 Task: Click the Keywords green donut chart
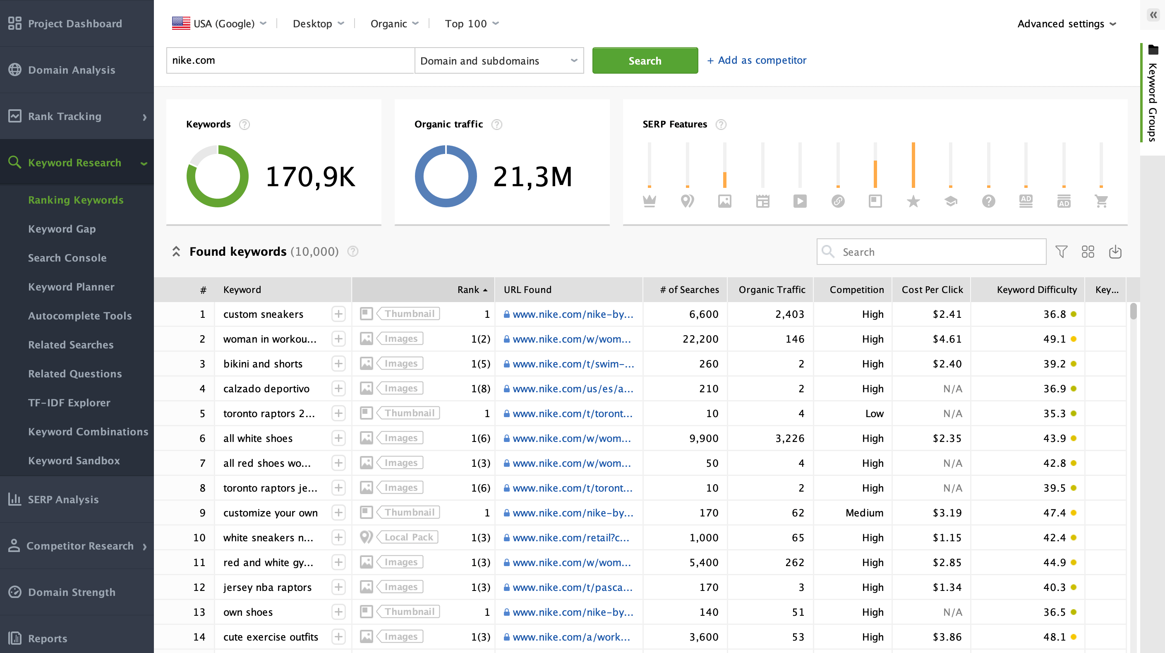point(218,176)
